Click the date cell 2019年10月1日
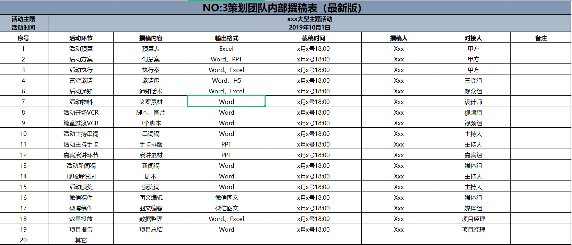This screenshot has width=572, height=245. [310, 27]
